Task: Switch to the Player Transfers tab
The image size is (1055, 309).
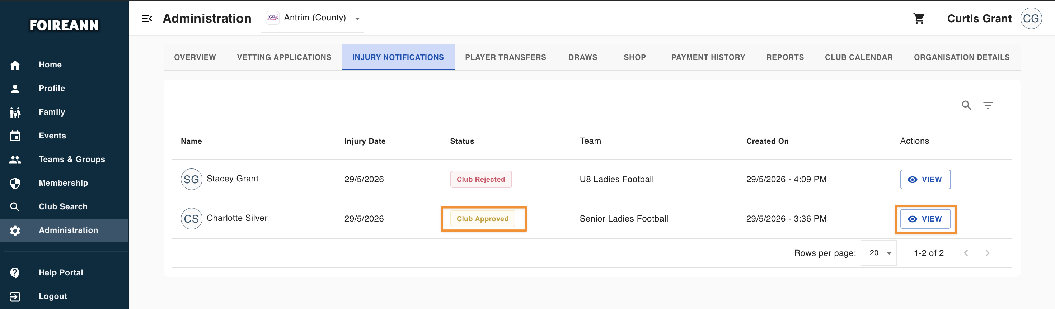Action: [505, 57]
